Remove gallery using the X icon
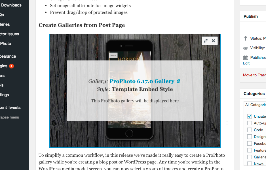This screenshot has height=170, width=266. coord(214,41)
